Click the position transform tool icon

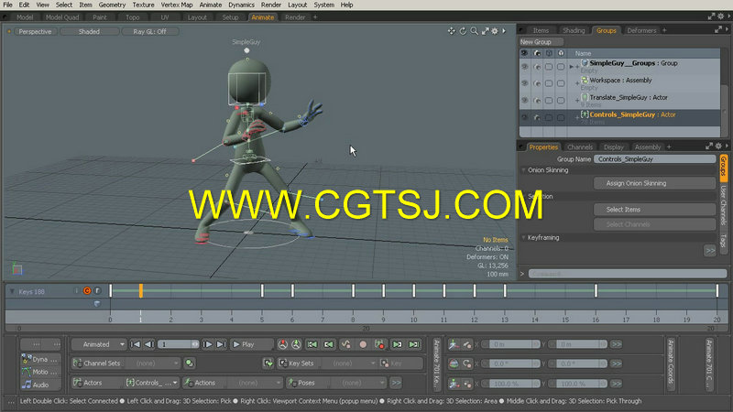pyautogui.click(x=454, y=345)
